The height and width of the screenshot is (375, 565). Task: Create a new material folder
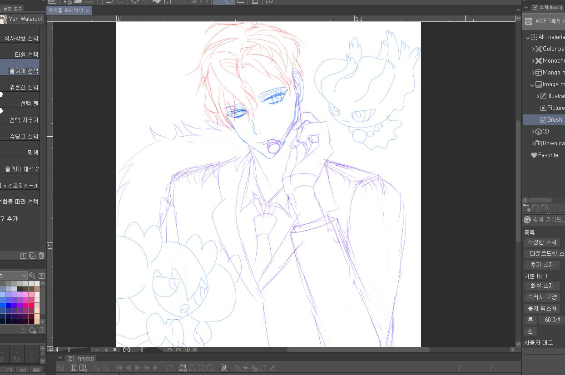(526, 208)
